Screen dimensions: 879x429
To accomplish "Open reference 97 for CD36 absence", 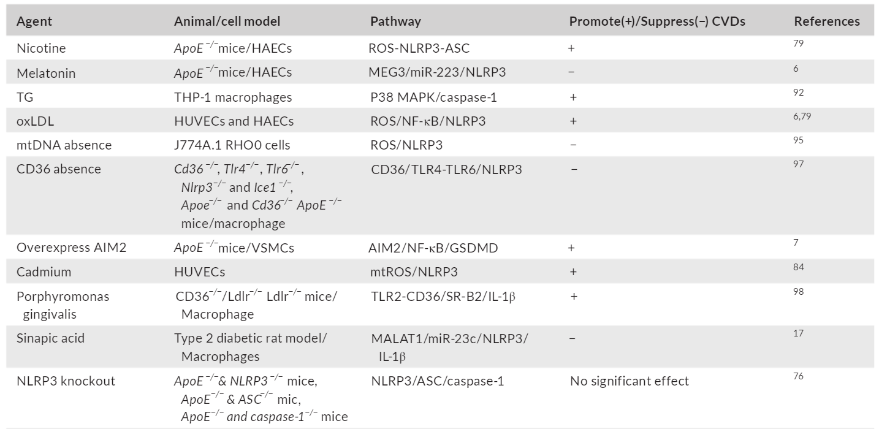I will point(798,164).
